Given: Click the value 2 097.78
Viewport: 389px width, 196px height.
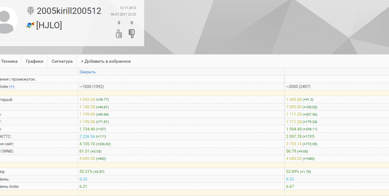Looking at the screenshot, I should (294, 136).
